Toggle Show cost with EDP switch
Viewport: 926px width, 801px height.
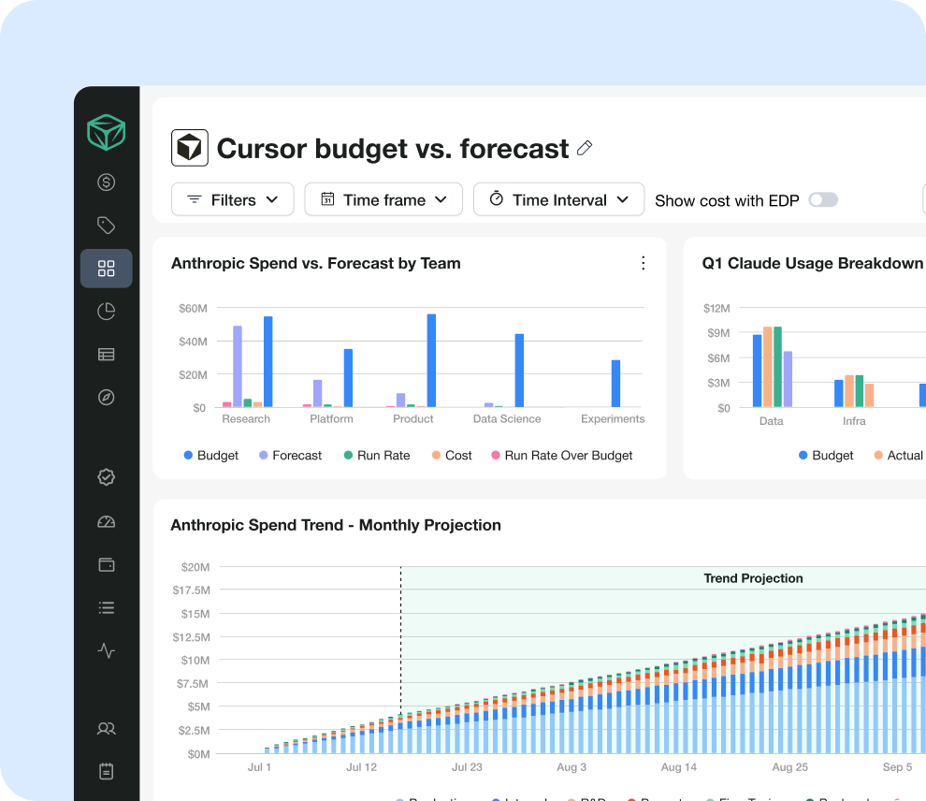coord(823,199)
